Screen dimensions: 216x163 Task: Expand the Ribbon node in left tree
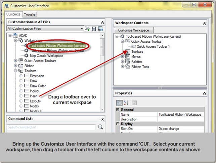[x=15, y=66]
